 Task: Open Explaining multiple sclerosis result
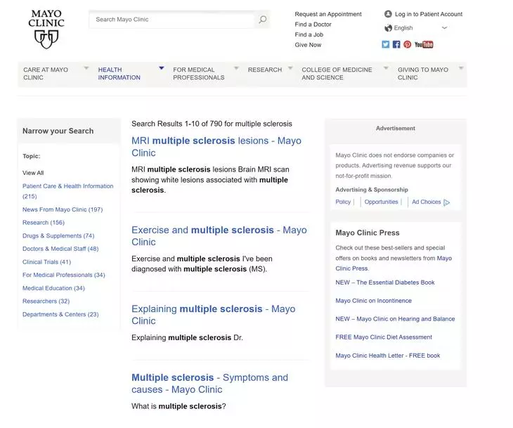pos(214,315)
